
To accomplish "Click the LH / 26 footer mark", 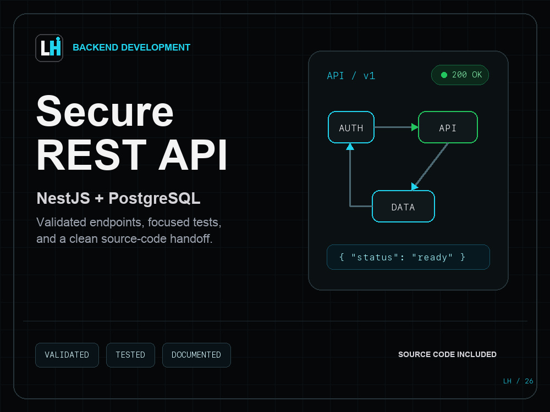I will point(518,381).
